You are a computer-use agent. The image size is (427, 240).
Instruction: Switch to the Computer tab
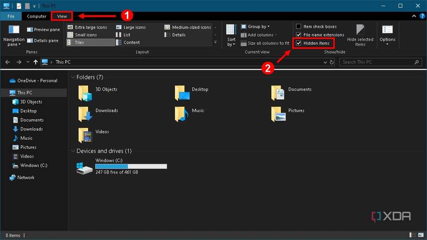[37, 17]
